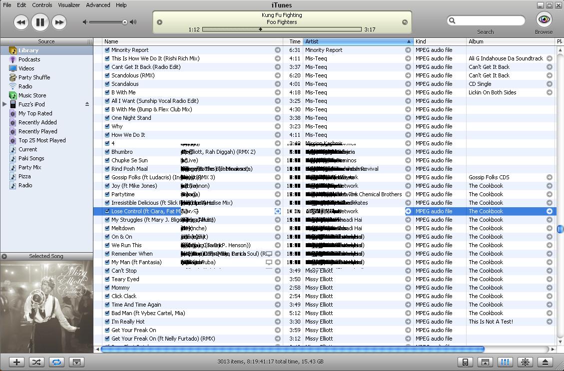
Task: Click the right arrow in the now-playing display
Action: (x=405, y=22)
